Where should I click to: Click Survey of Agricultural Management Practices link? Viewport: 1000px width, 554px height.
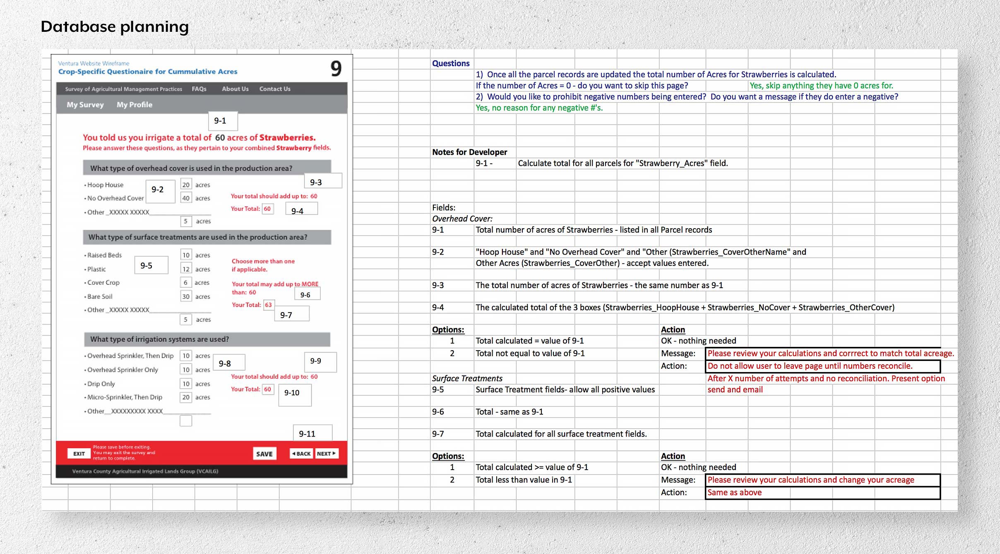point(123,89)
